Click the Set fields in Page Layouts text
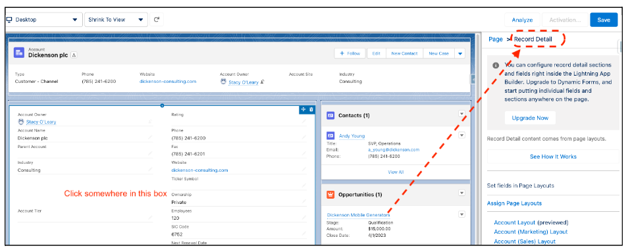Screen dimensions: 628x252 [520, 186]
